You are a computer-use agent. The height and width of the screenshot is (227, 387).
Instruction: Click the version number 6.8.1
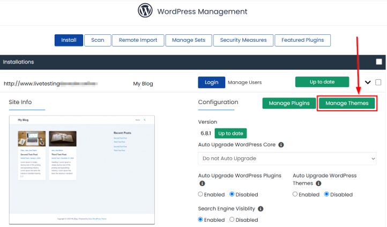coord(206,134)
